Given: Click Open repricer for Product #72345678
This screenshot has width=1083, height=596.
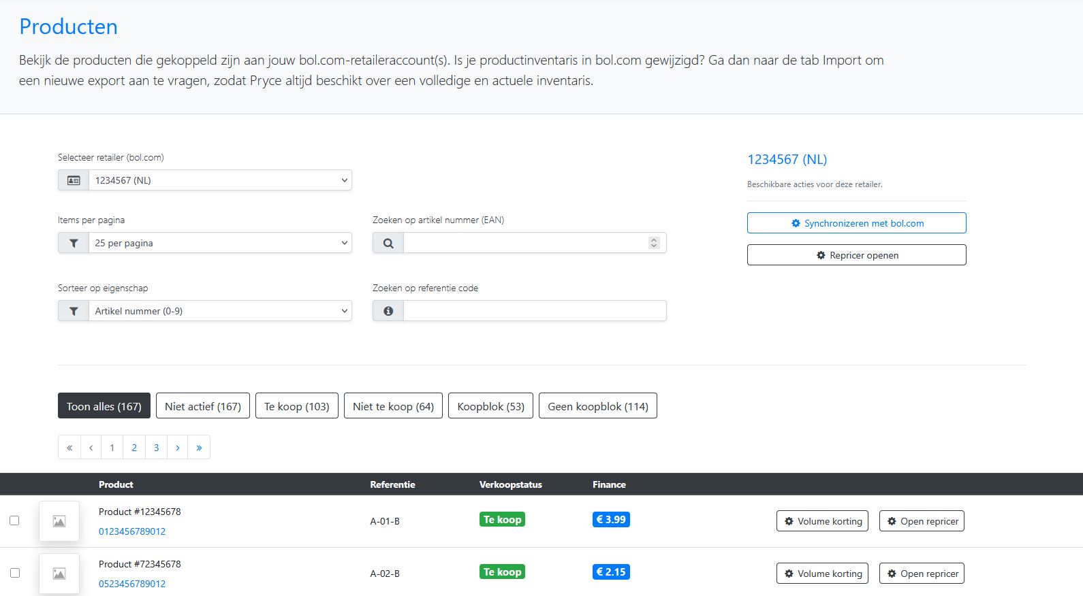Looking at the screenshot, I should point(922,574).
